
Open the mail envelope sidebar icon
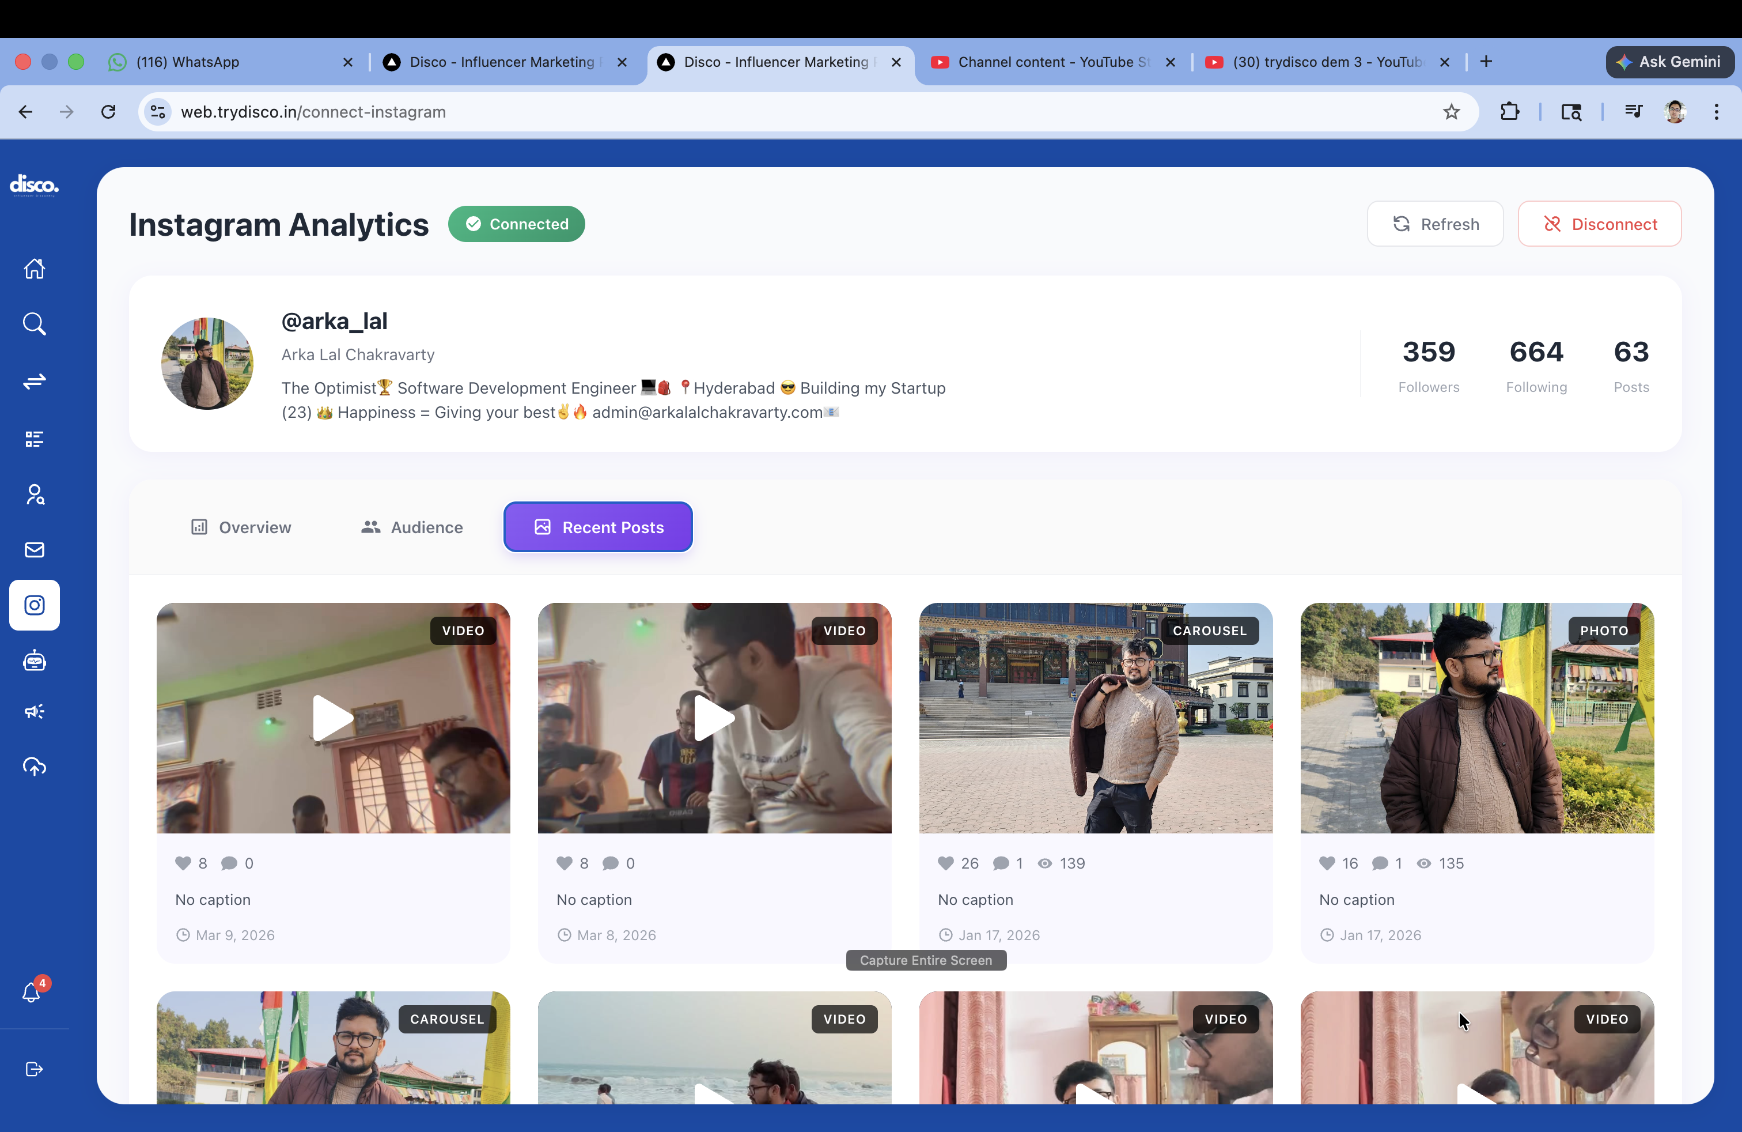pos(35,549)
